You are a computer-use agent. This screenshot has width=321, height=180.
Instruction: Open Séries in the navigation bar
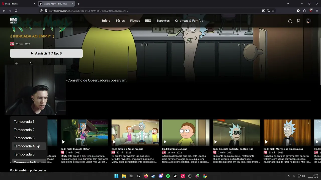[x=120, y=21]
